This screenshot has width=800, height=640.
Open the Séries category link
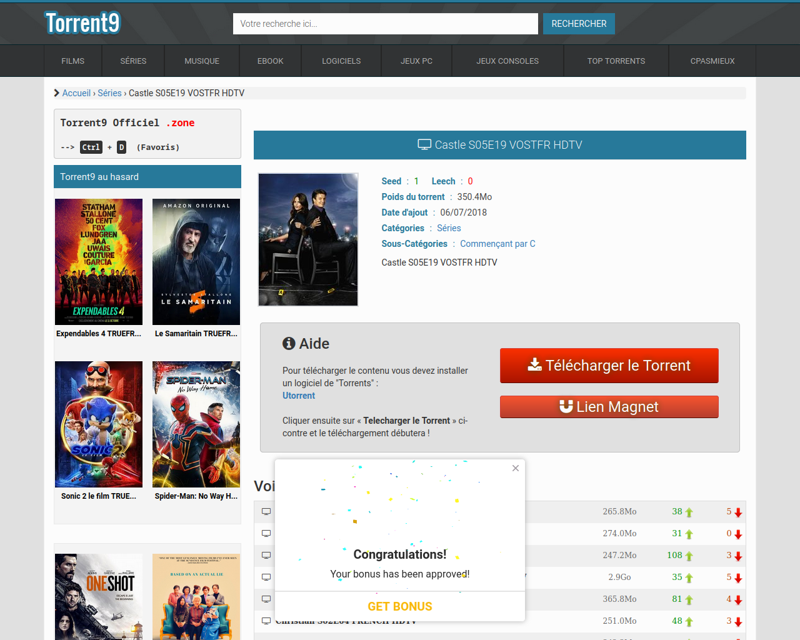449,228
